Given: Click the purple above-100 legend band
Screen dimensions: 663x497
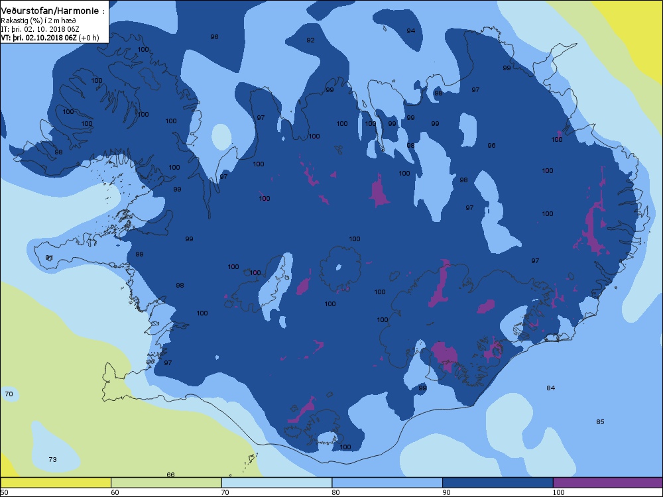Looking at the screenshot, I should tap(607, 482).
